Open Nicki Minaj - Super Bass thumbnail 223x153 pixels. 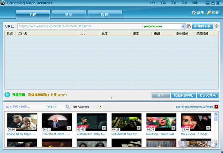pos(161,122)
